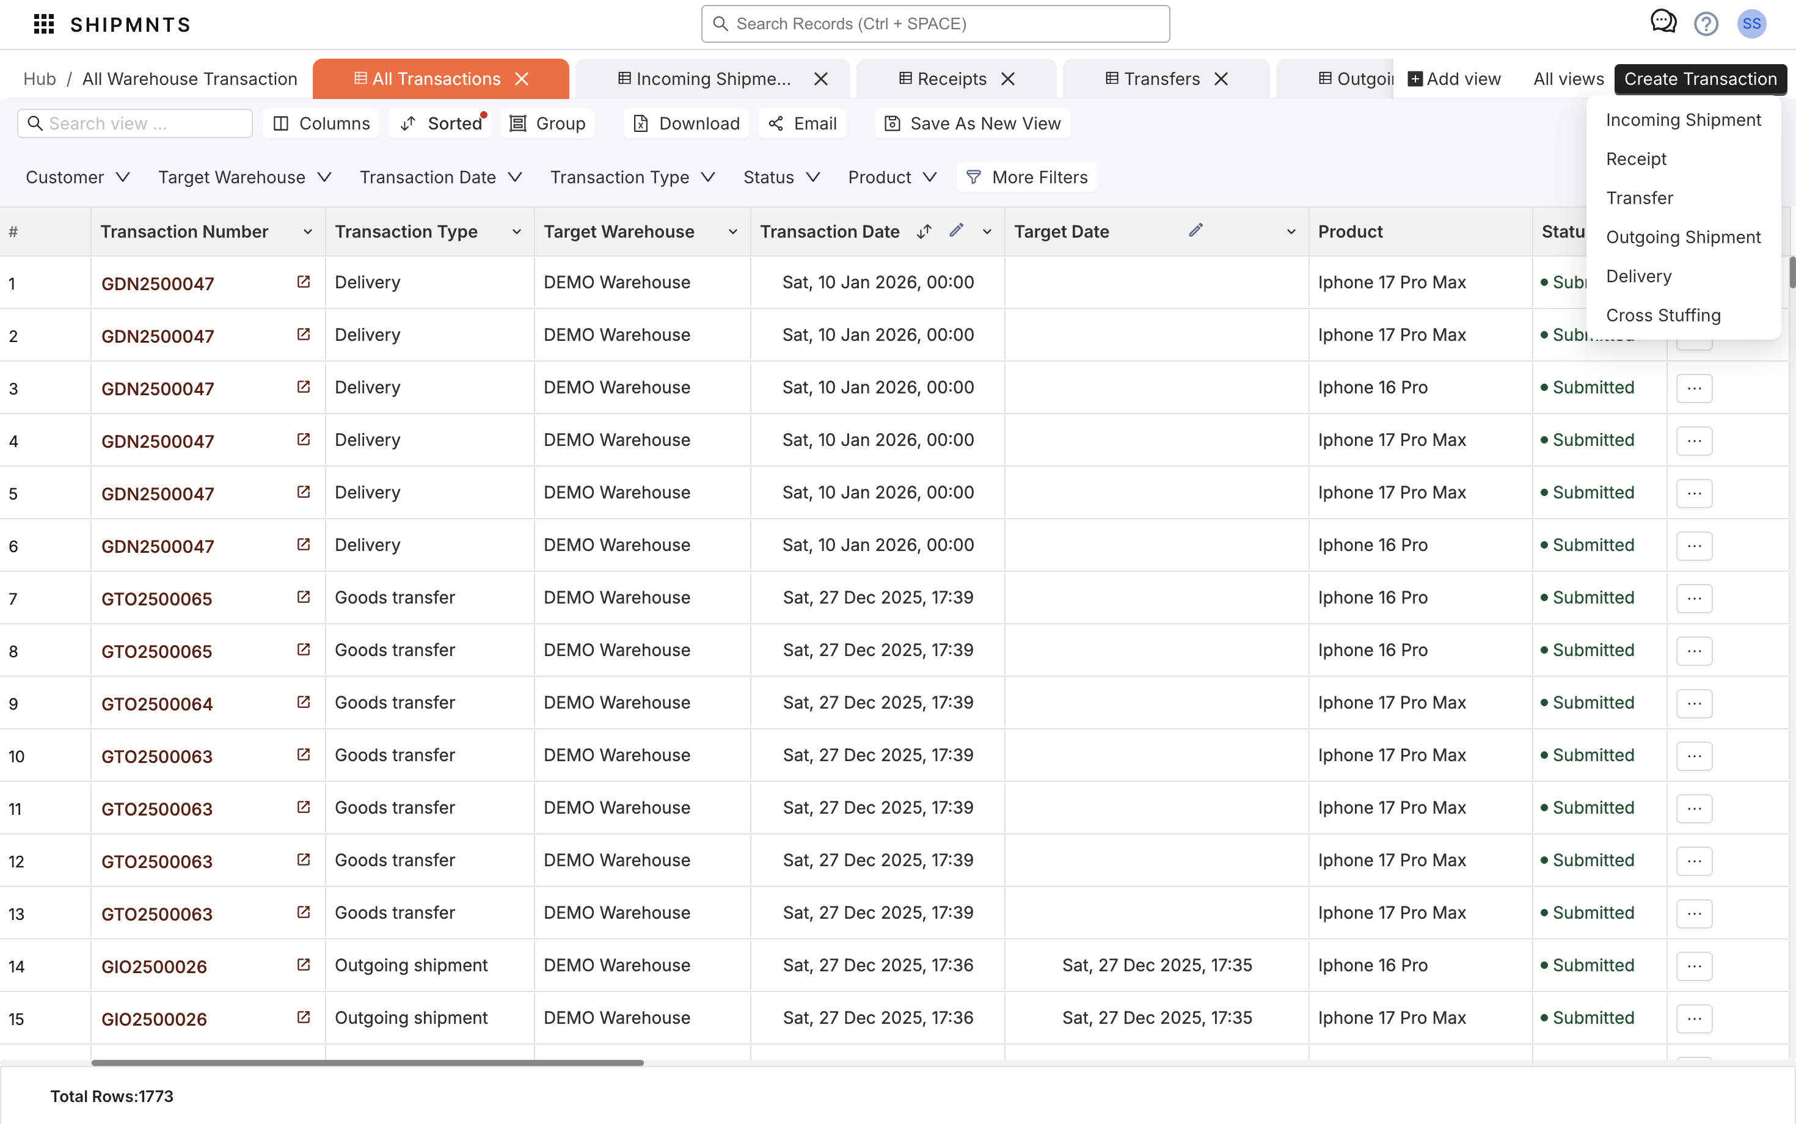Go to Hub breadcrumb link

coord(39,79)
